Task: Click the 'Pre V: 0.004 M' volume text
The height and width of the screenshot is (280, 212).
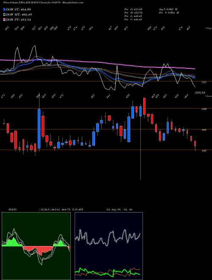Action: point(168,13)
